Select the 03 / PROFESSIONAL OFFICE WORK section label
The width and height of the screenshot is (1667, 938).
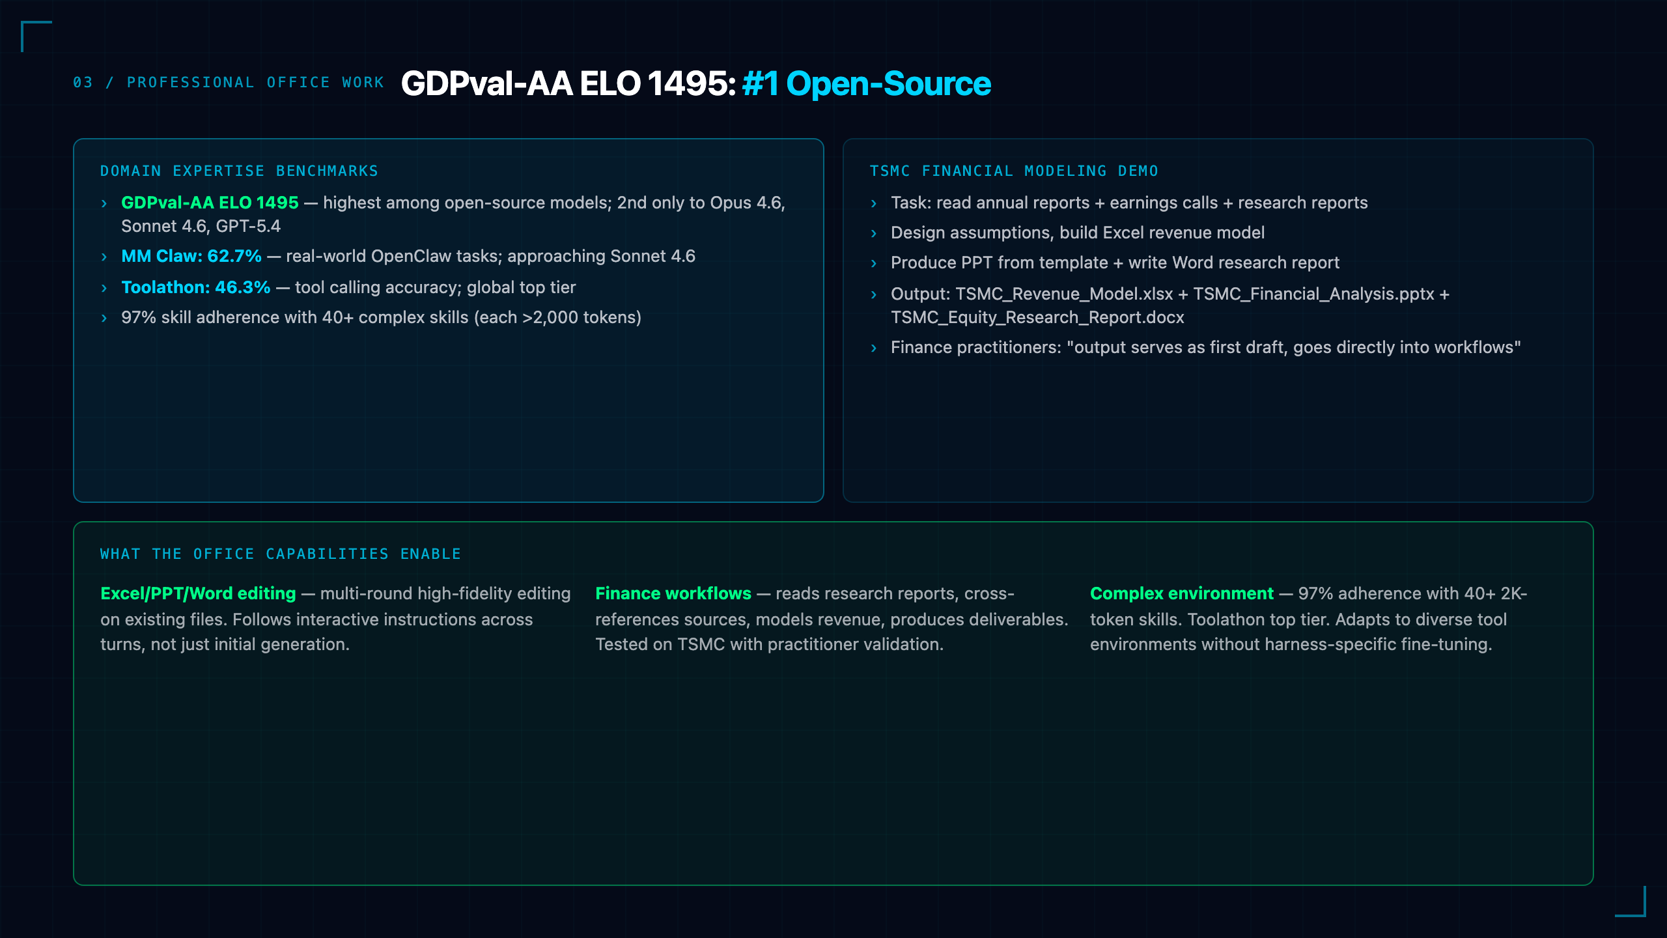pos(229,83)
